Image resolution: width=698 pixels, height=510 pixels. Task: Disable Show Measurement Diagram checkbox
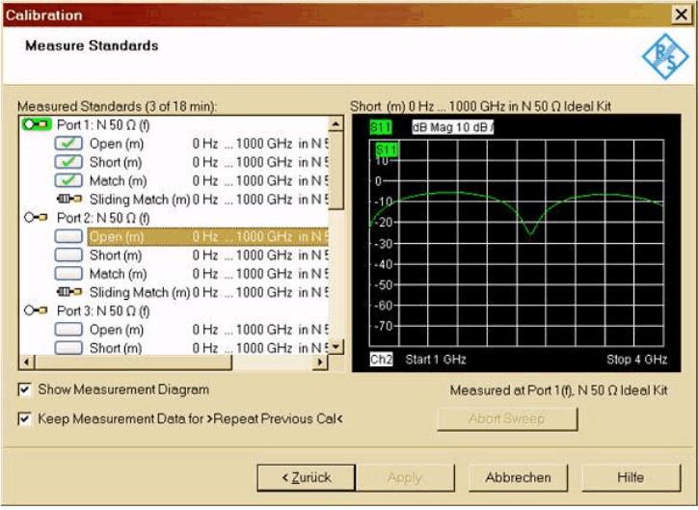pyautogui.click(x=24, y=390)
